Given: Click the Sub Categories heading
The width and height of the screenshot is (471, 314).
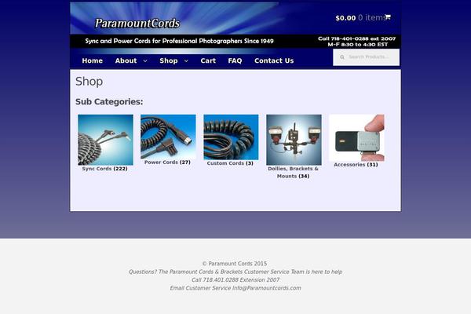Looking at the screenshot, I should pos(109,102).
